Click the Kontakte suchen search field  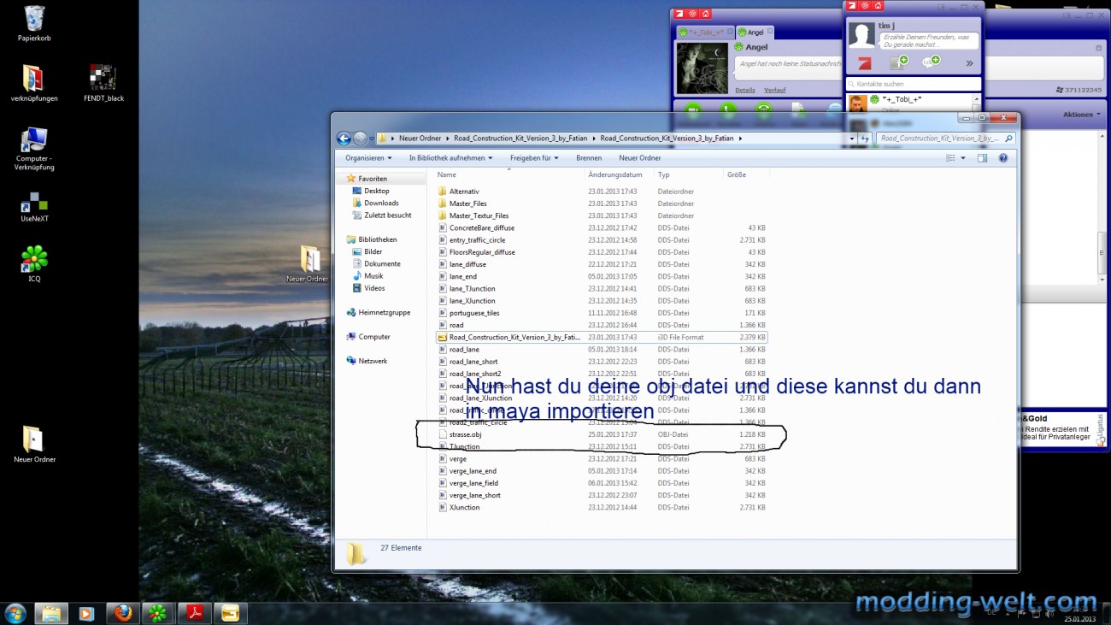(x=913, y=84)
